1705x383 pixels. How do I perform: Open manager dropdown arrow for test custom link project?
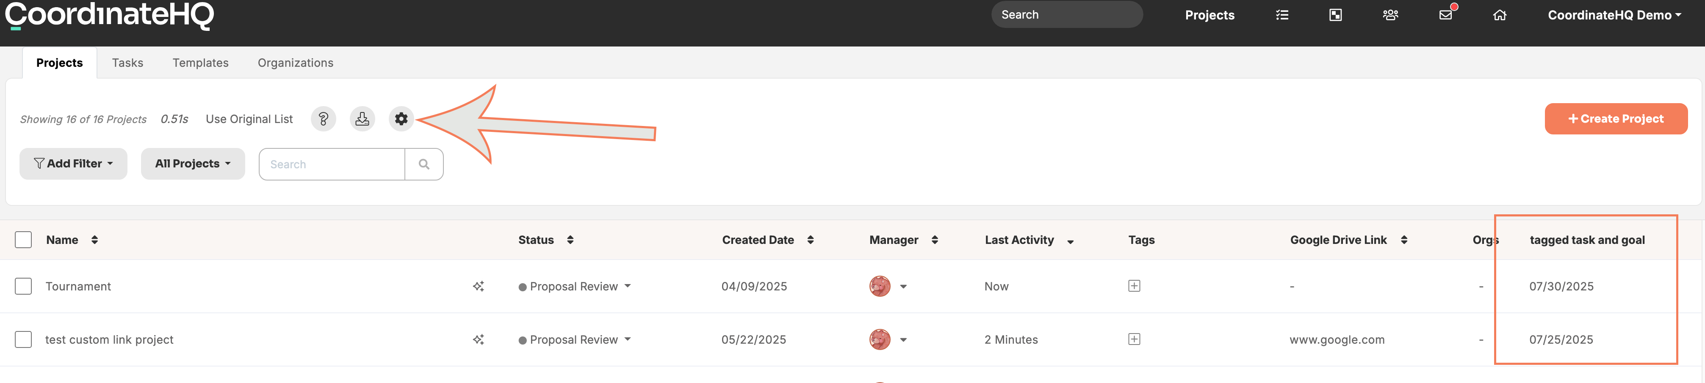click(903, 340)
